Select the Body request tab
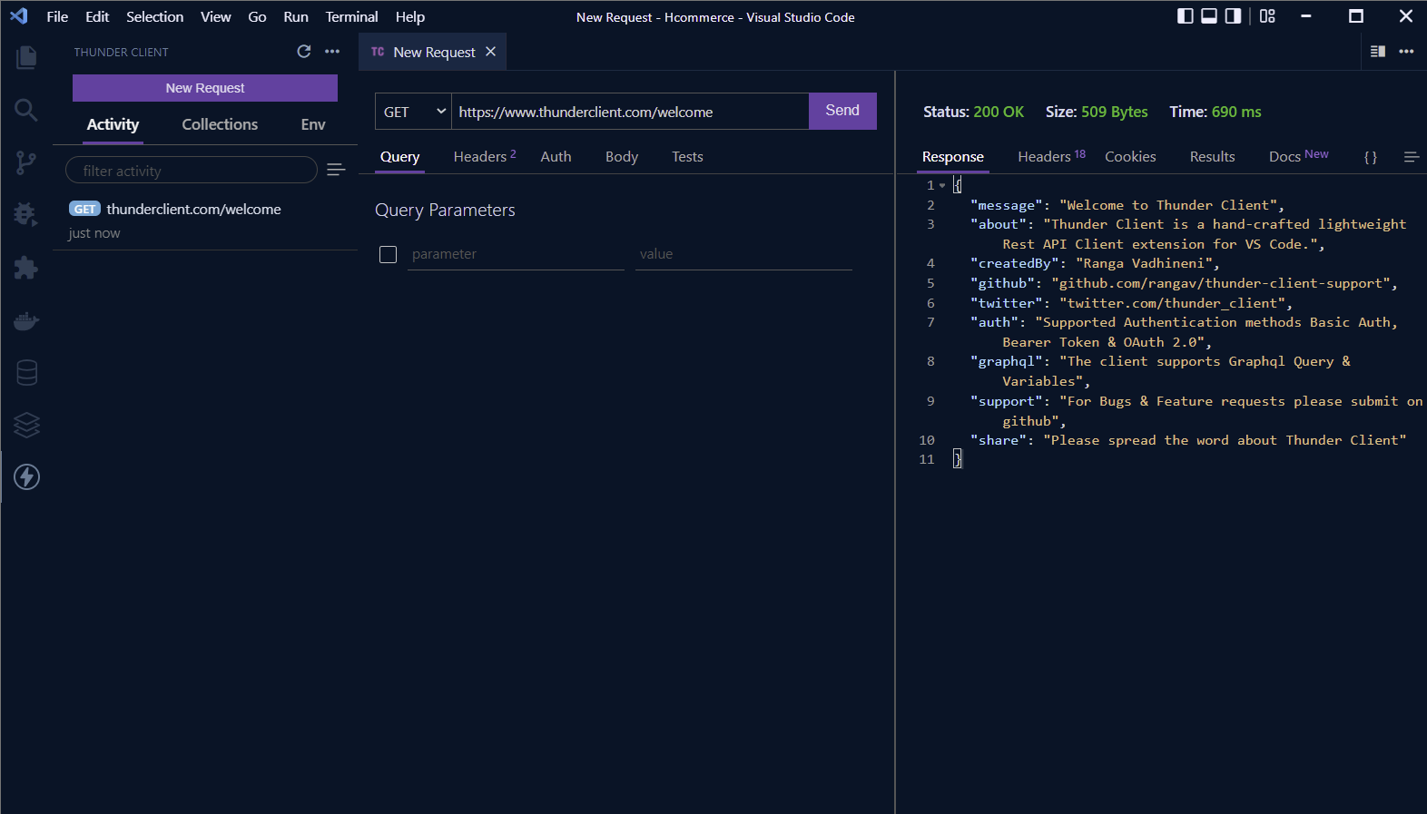 click(x=622, y=157)
